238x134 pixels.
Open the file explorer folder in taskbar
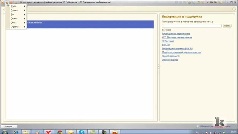26,132
